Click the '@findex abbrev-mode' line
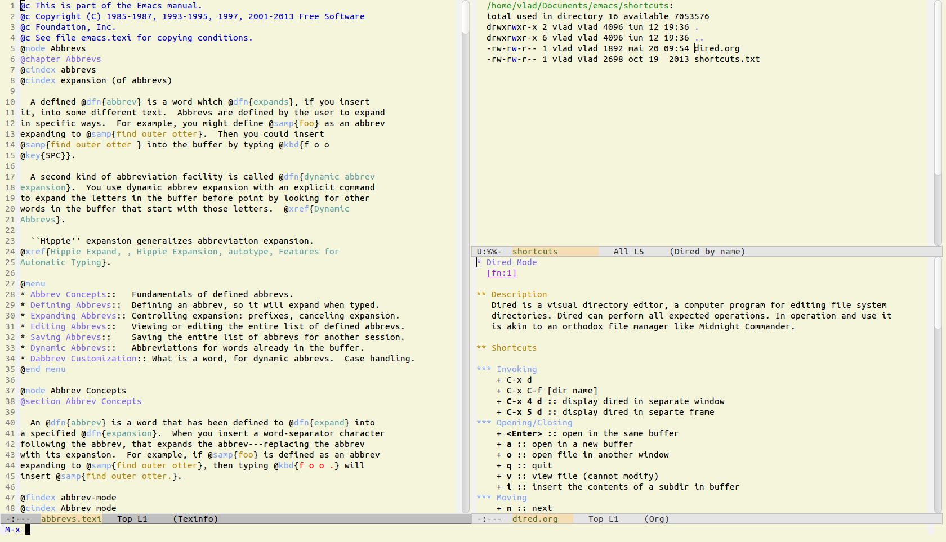946x542 pixels. 68,498
